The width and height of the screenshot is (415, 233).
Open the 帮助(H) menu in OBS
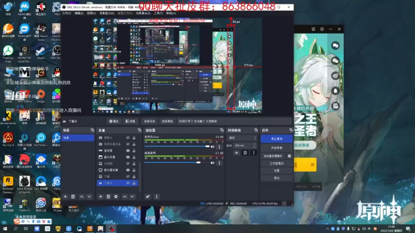click(171, 13)
